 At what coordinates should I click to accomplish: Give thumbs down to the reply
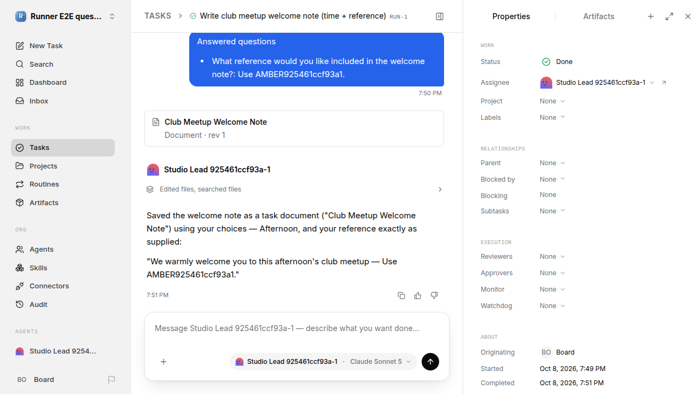pos(434,296)
